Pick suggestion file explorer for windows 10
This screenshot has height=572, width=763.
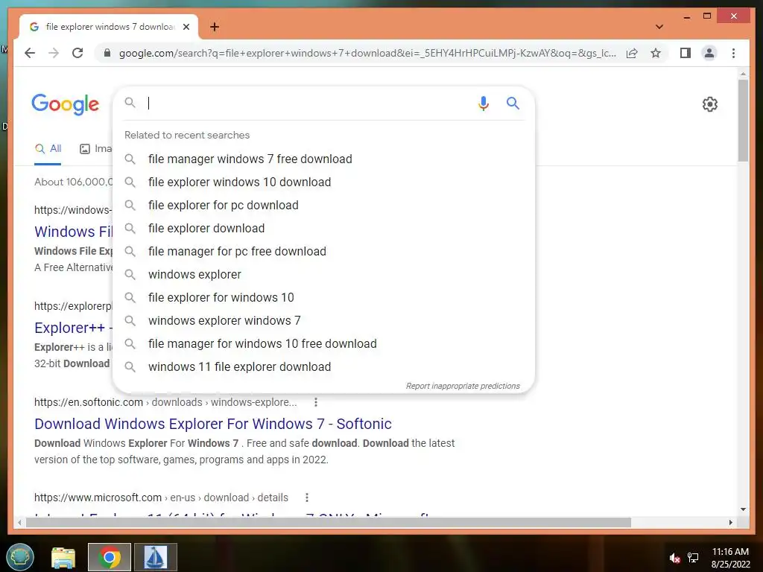323,297
